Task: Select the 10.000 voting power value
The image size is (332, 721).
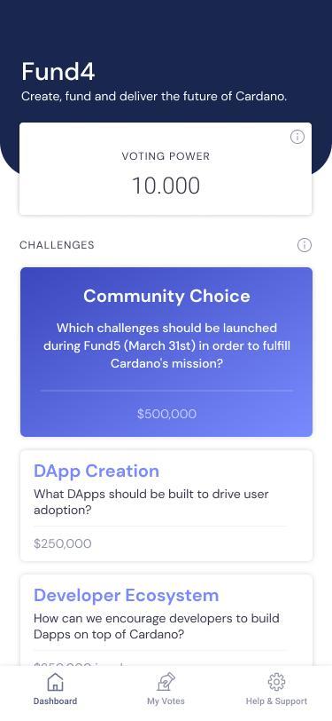Action: [166, 186]
